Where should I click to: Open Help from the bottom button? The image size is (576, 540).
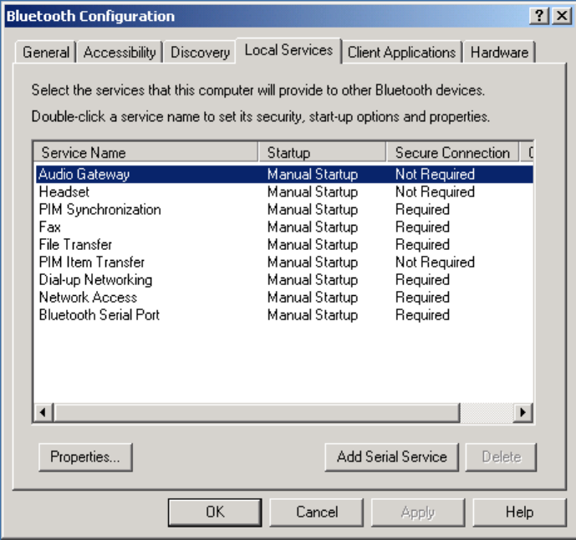(519, 512)
